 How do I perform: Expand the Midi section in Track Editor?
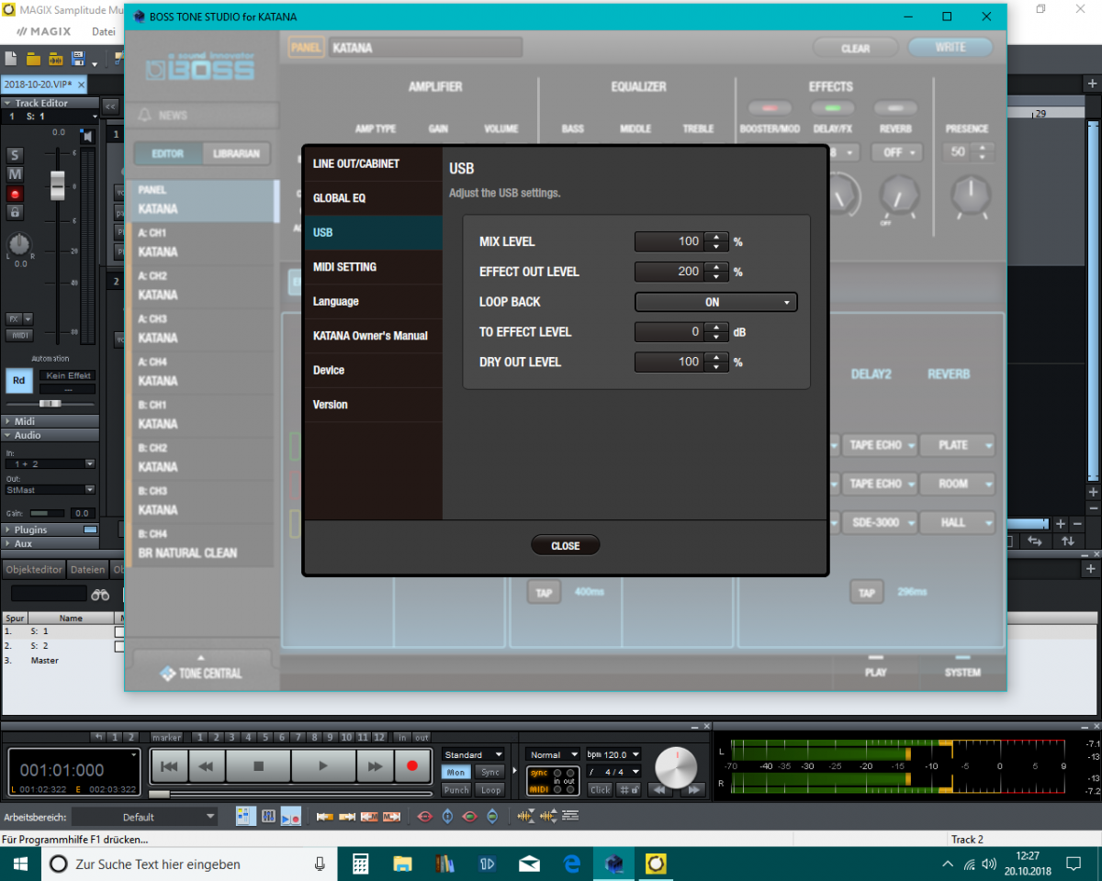(50, 421)
